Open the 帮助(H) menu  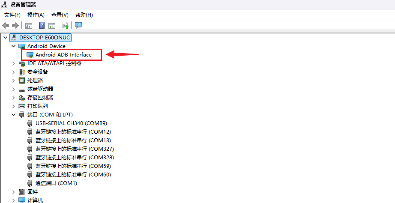tap(84, 15)
